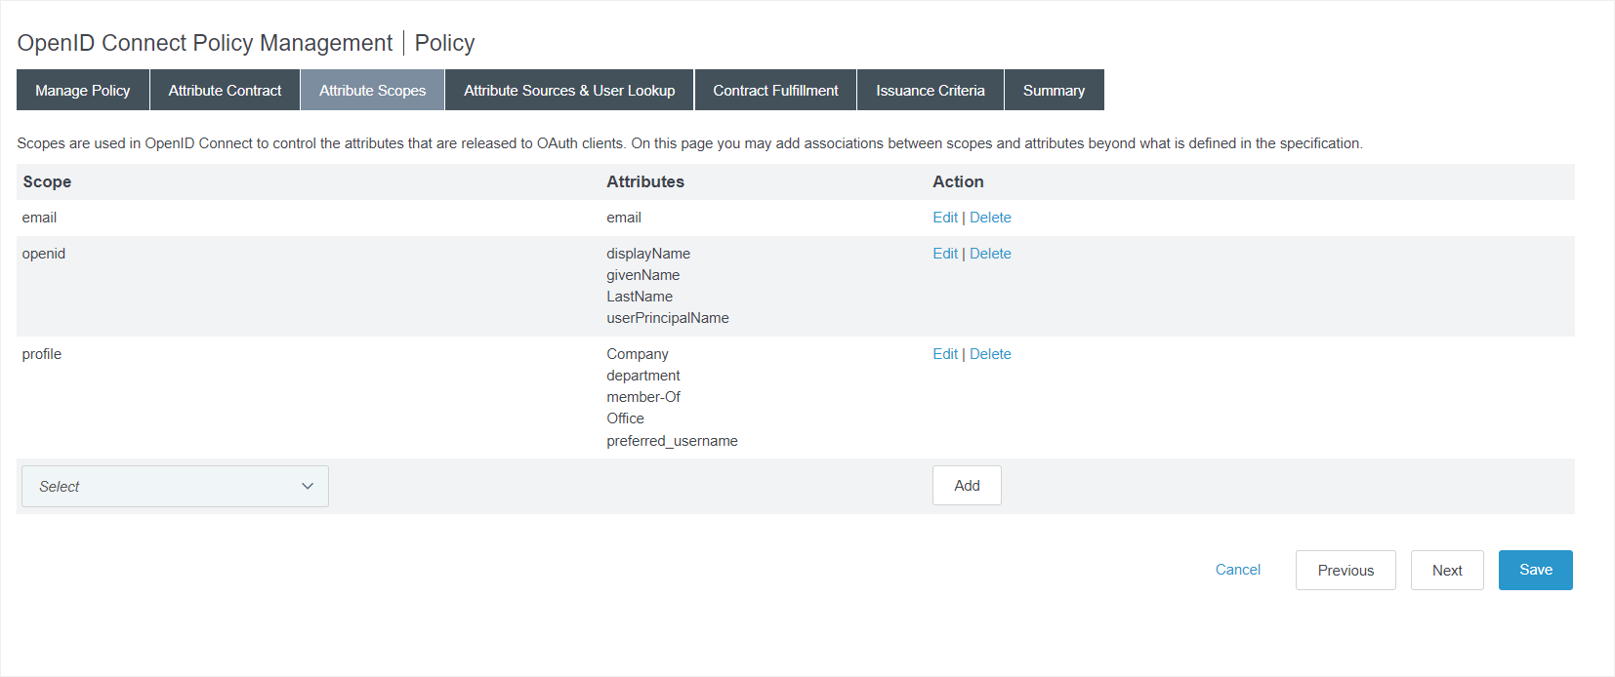Expand the scope Select dropdown
This screenshot has width=1615, height=677.
[175, 486]
